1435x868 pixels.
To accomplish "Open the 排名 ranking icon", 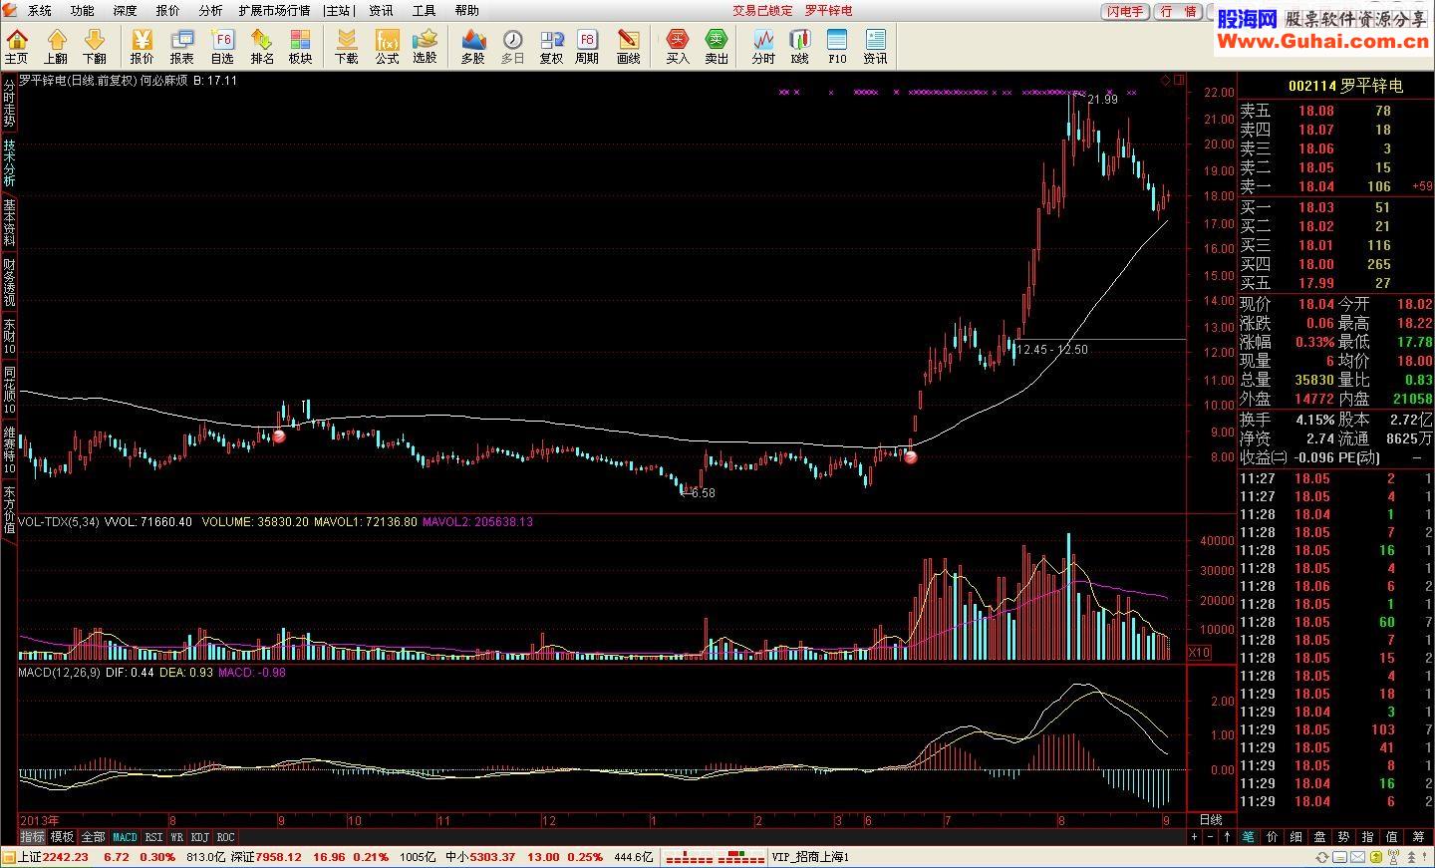I will tap(262, 47).
